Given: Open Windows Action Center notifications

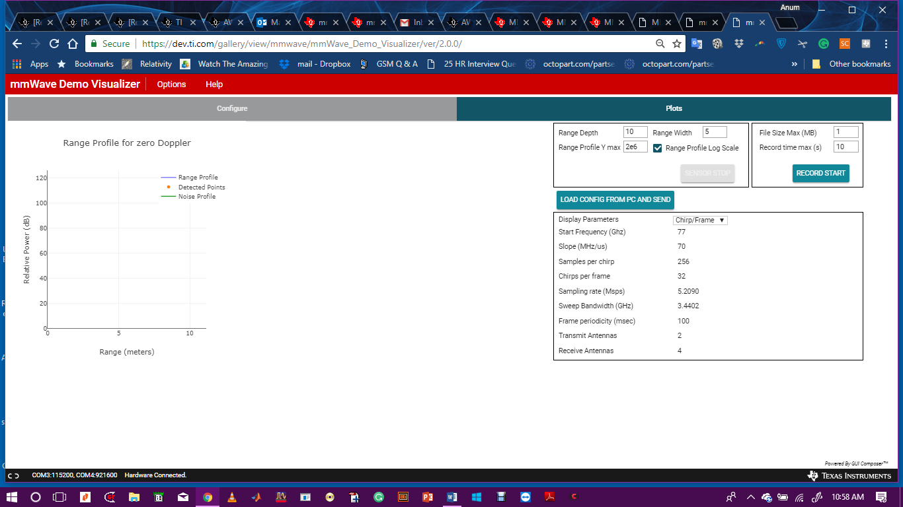Looking at the screenshot, I should click(881, 496).
